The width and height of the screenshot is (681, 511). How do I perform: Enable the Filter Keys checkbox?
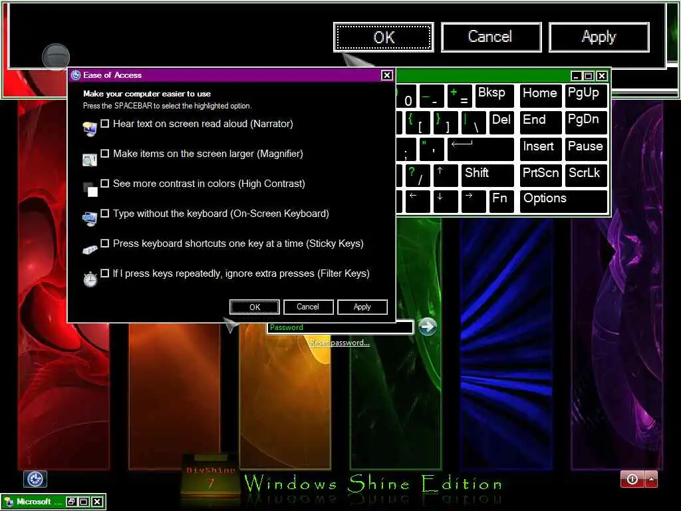click(x=104, y=273)
